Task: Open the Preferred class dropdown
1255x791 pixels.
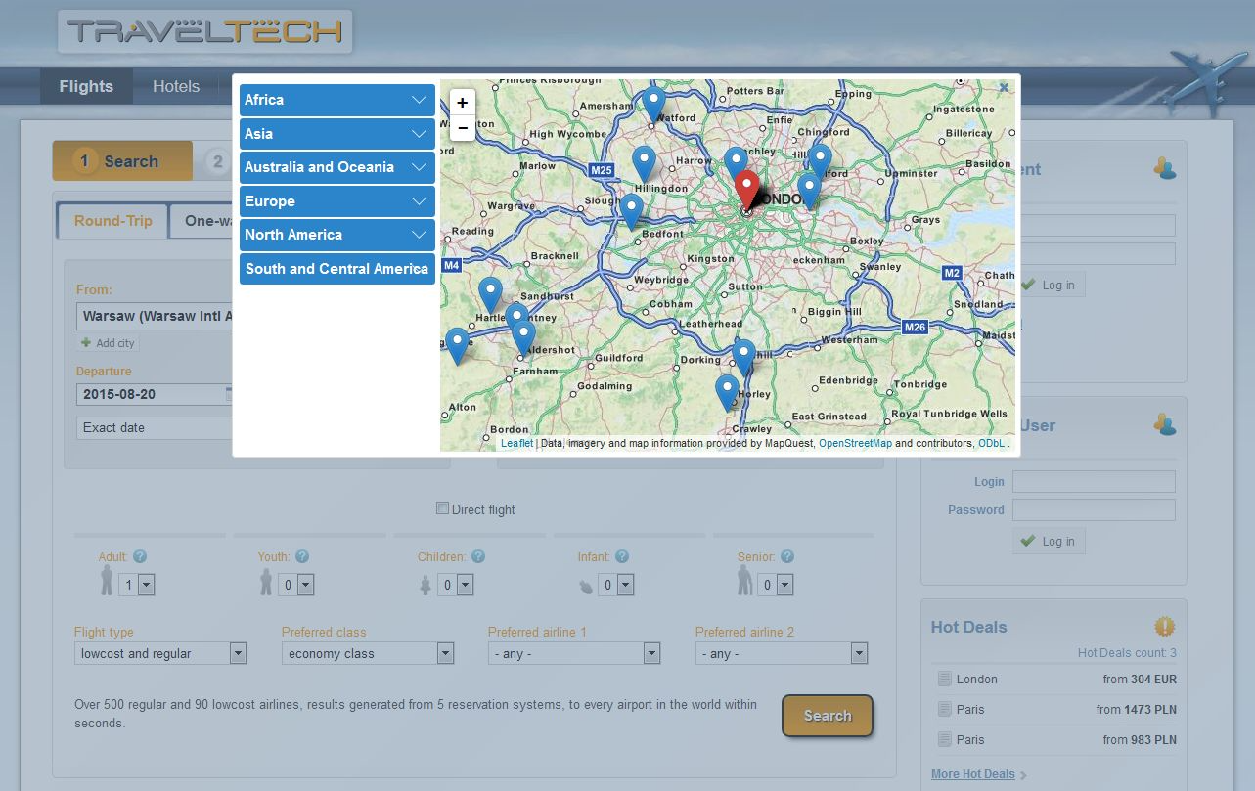Action: coord(368,653)
